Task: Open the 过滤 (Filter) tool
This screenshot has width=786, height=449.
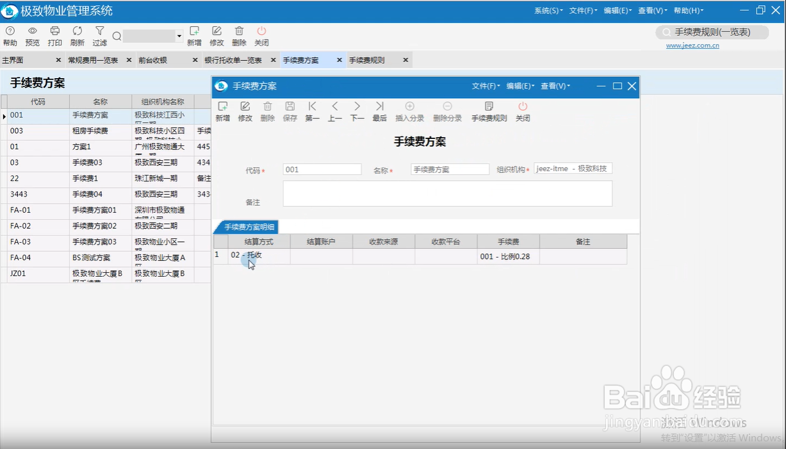Action: [x=99, y=35]
